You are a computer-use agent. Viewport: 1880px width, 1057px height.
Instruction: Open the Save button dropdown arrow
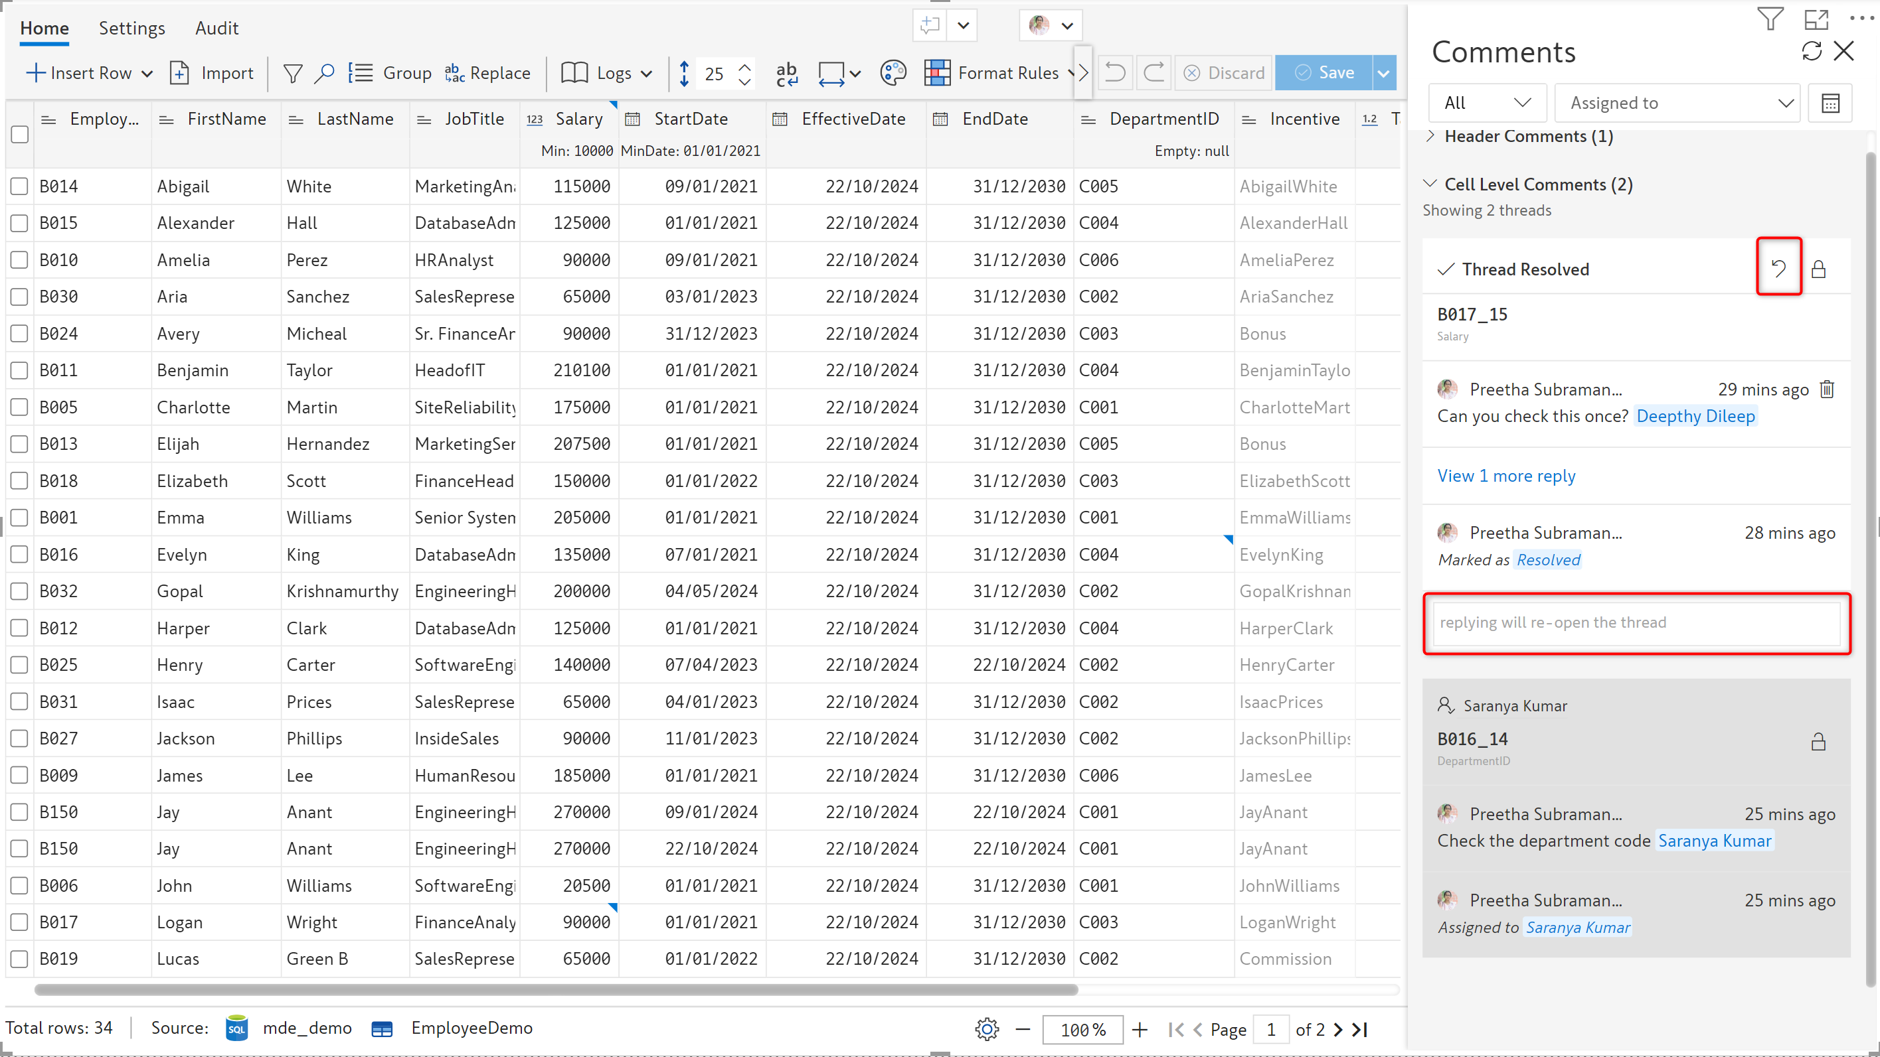pos(1385,73)
